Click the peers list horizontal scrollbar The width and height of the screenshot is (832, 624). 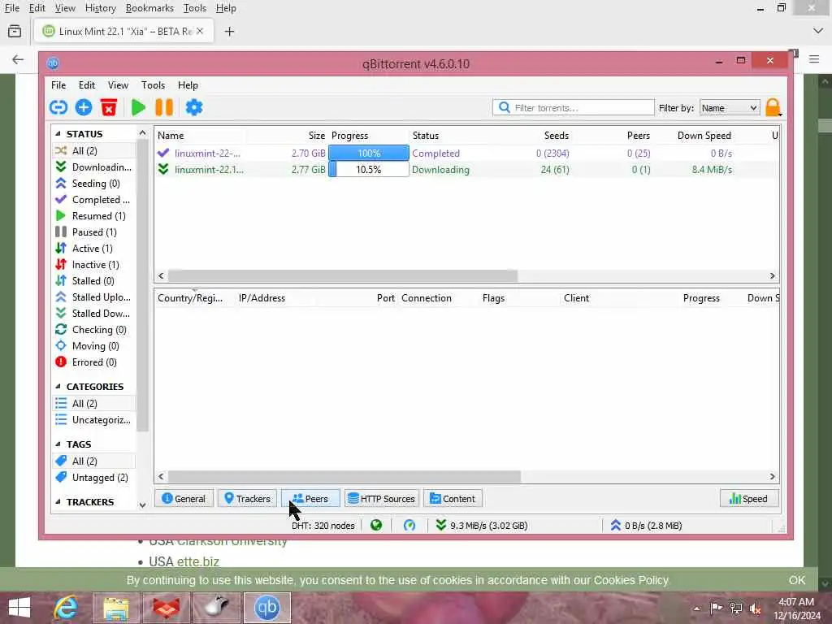click(x=344, y=476)
